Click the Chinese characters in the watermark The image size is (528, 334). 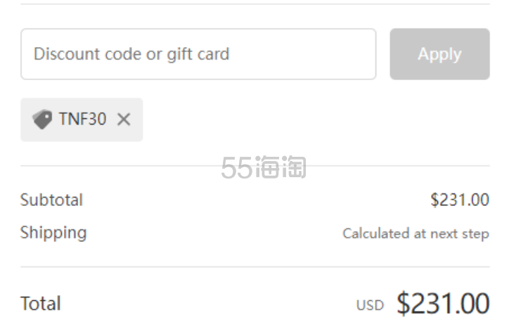coord(281,167)
